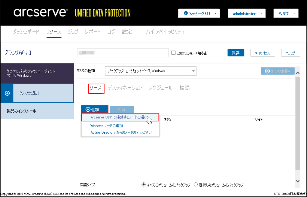
Task: Toggle このプランを一時停止 checkbox
Action: (173, 53)
